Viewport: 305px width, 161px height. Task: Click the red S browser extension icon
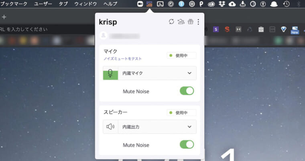tap(227, 29)
